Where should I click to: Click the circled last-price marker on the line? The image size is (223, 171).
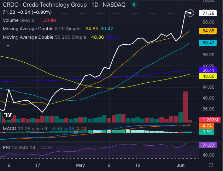(190, 13)
